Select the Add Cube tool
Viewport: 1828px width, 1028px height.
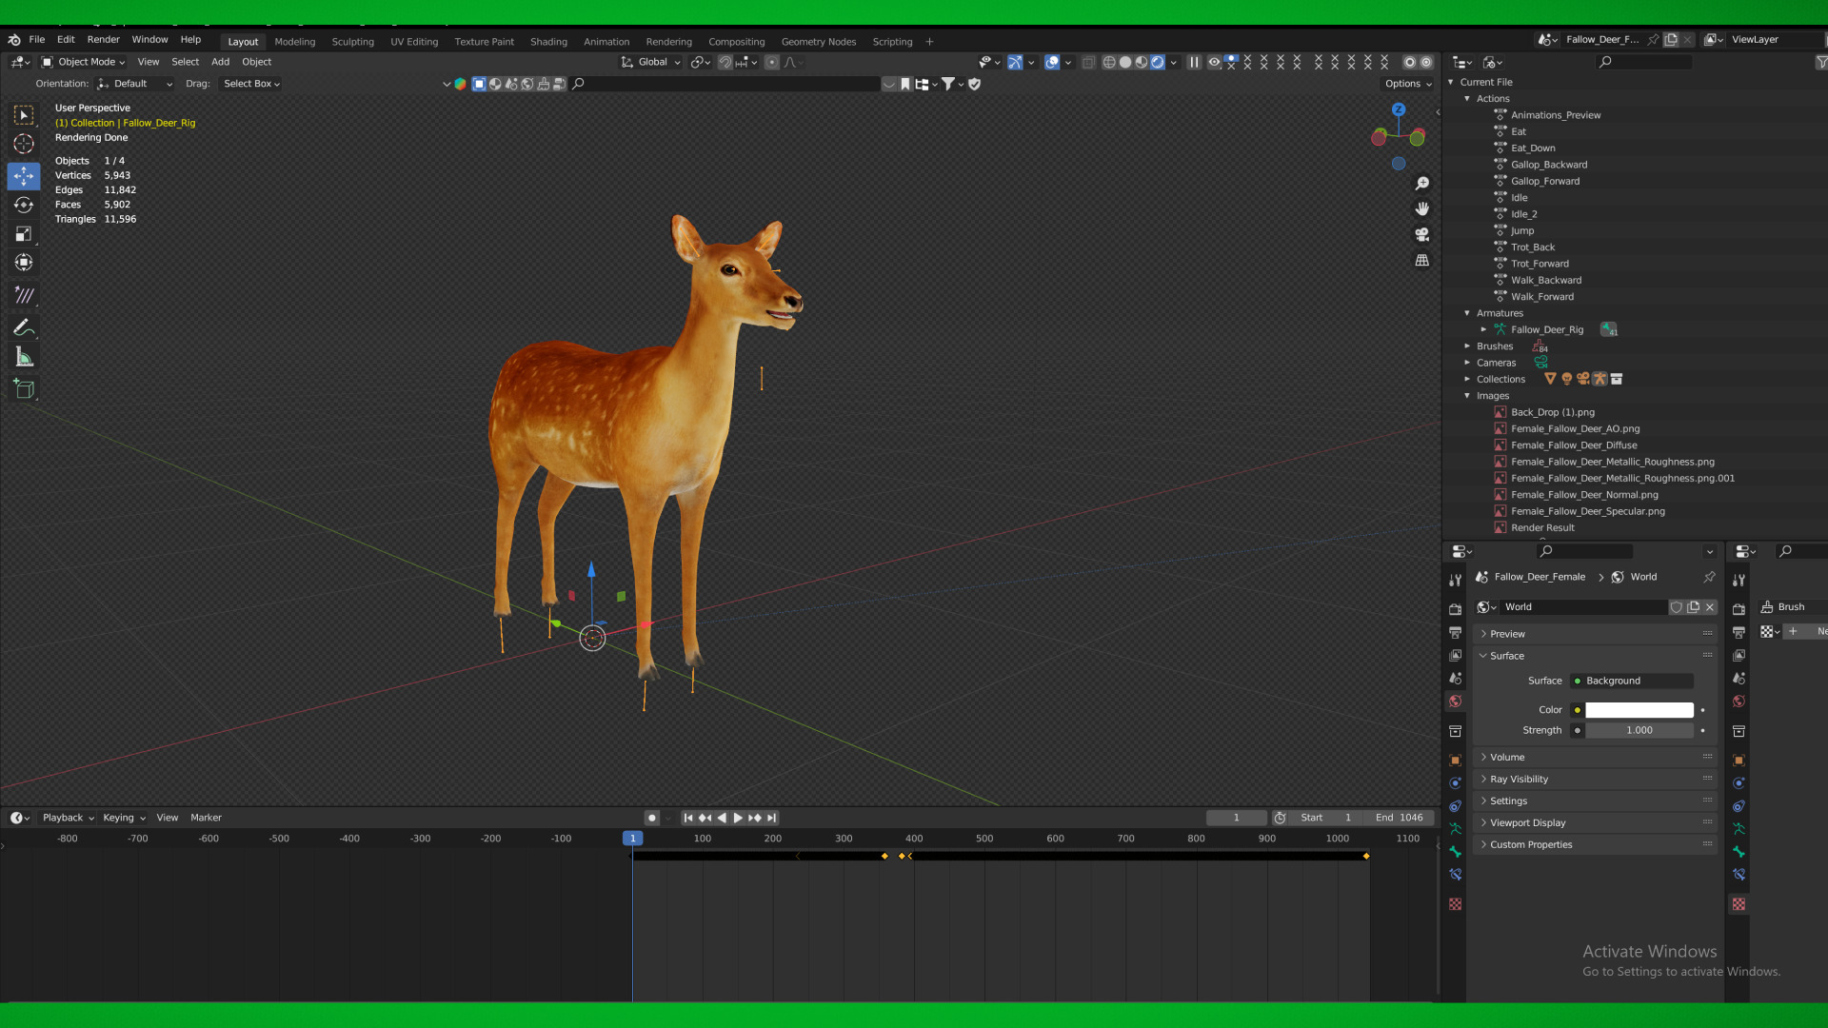(24, 388)
